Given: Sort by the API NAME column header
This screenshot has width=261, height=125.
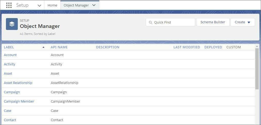Looking at the screenshot, I should tap(59, 47).
